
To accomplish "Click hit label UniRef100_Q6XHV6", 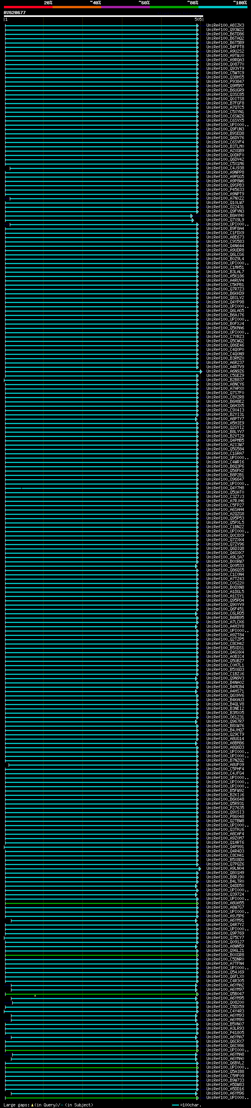I will (x=225, y=696).
